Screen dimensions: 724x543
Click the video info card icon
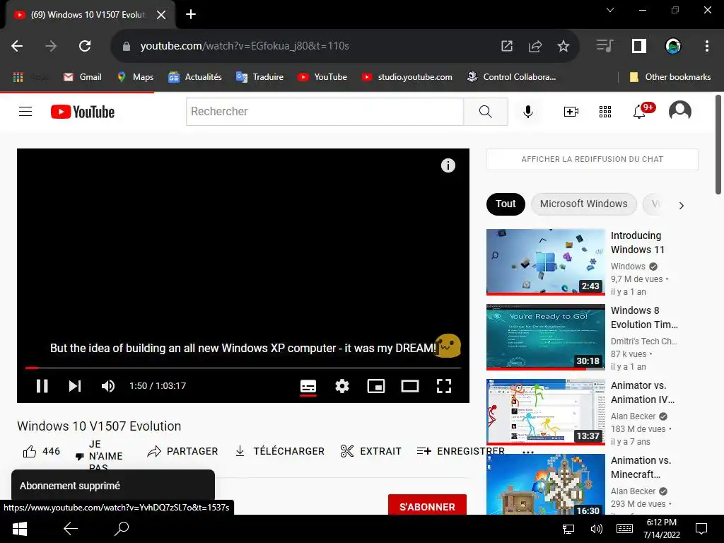pos(448,165)
